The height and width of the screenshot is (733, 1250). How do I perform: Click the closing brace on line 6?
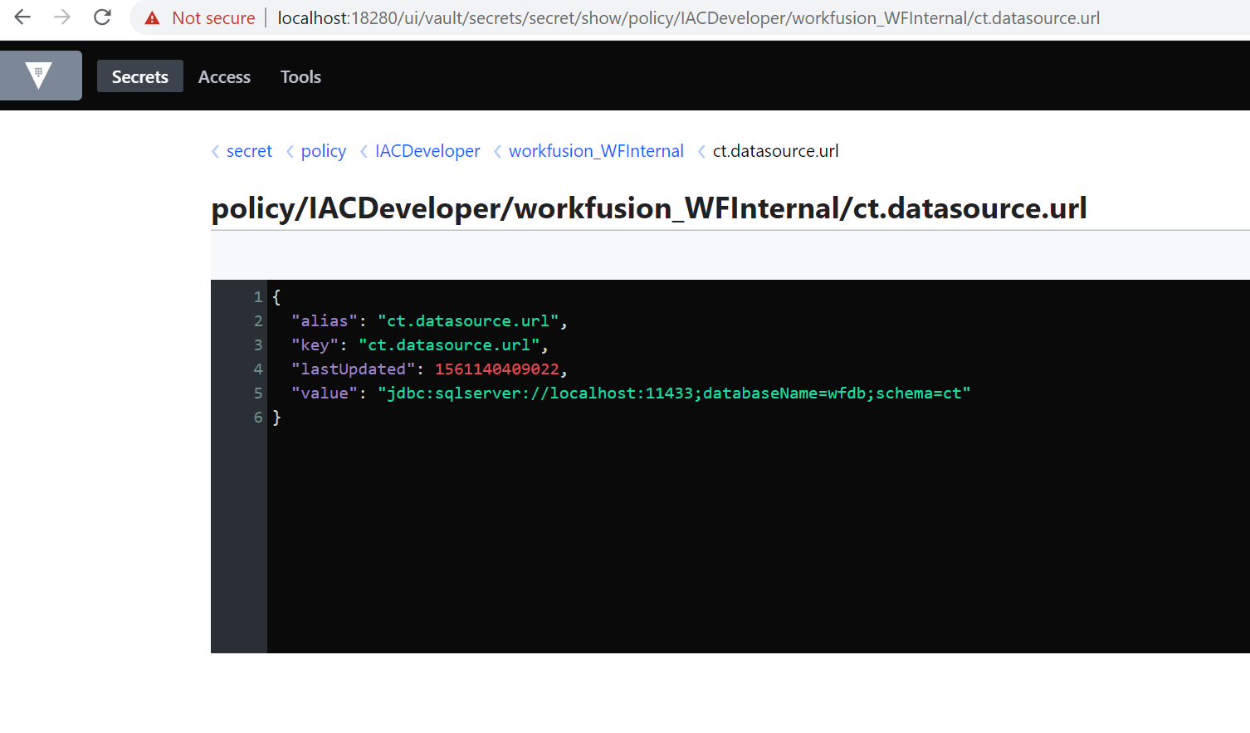click(277, 418)
